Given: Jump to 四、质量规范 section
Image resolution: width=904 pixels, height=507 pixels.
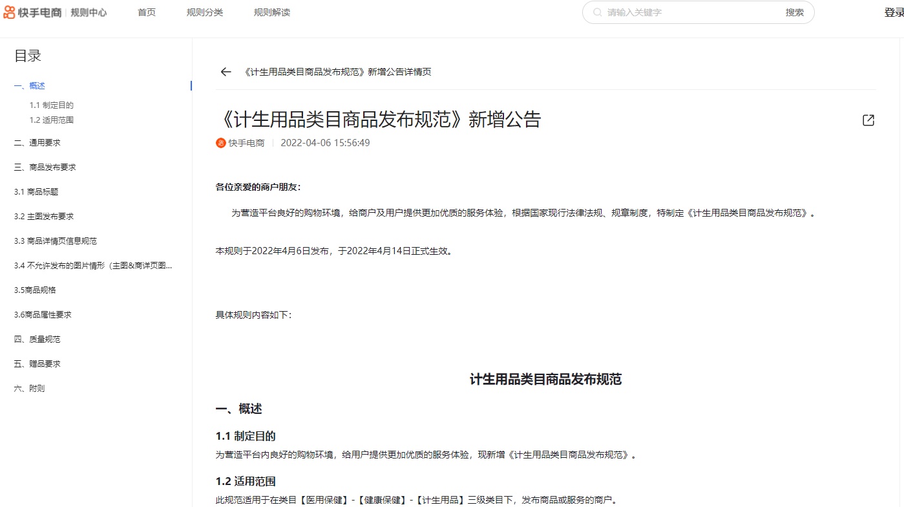Looking at the screenshot, I should click(37, 340).
